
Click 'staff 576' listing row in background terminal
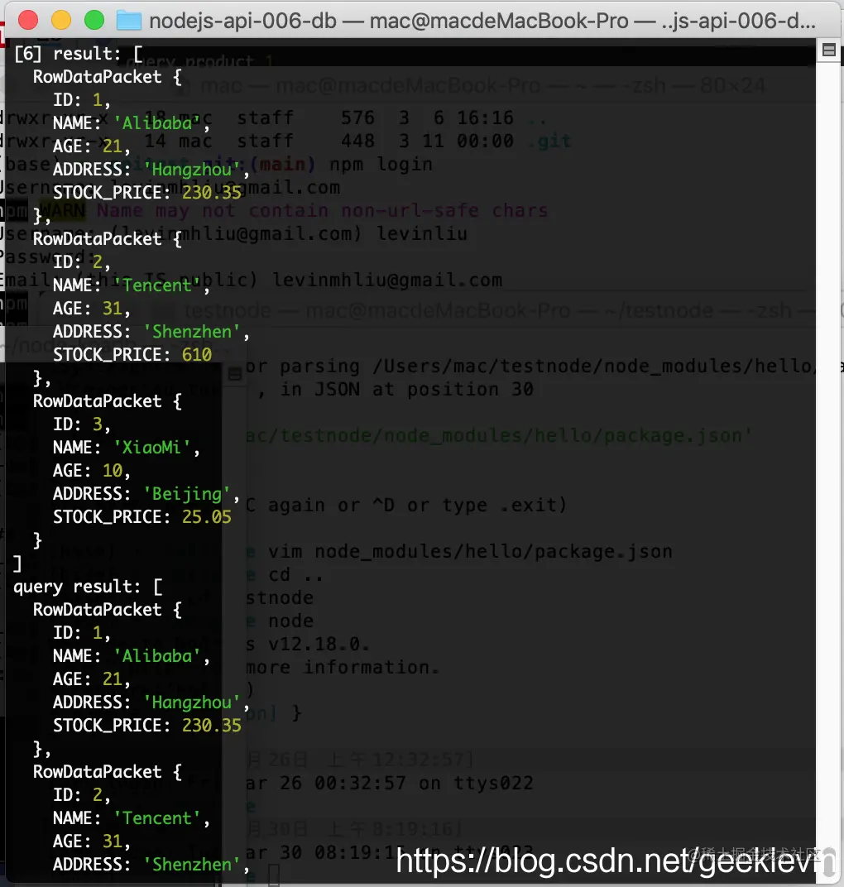tap(305, 117)
